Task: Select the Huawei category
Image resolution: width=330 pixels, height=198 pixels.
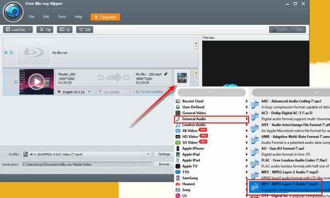Action: pyautogui.click(x=212, y=184)
